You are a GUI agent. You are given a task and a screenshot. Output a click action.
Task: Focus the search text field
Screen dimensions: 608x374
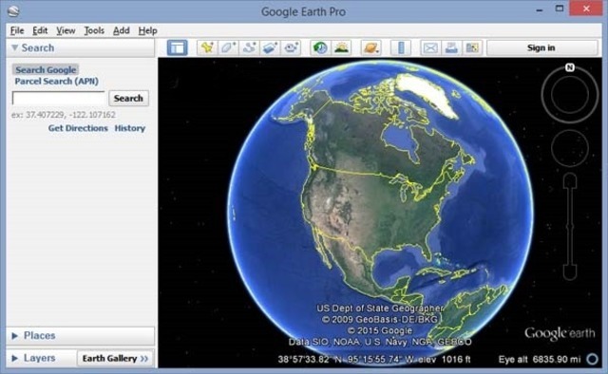coord(59,98)
